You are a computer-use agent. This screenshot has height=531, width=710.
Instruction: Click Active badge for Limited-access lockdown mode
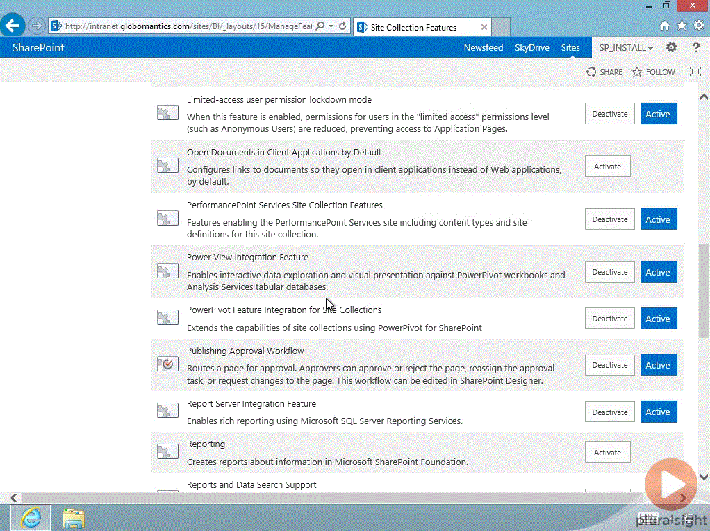point(659,114)
